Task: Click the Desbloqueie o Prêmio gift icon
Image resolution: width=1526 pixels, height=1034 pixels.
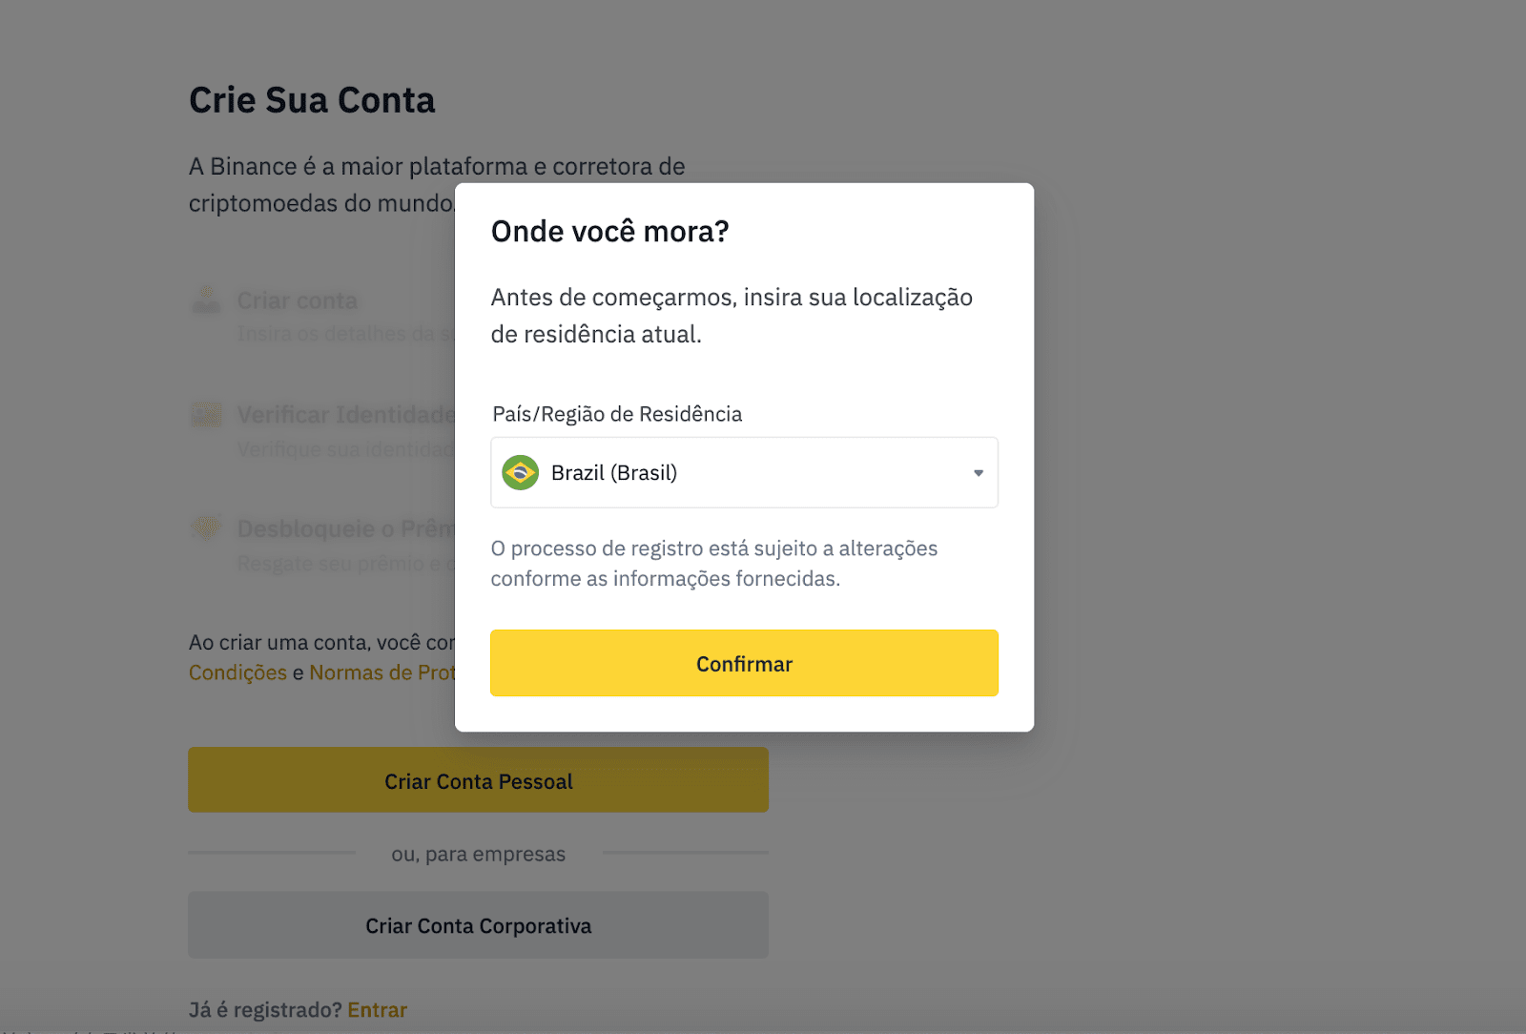Action: (206, 527)
